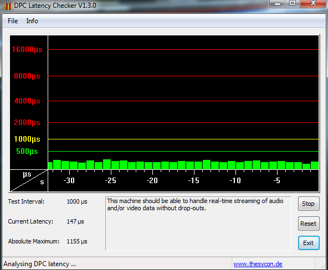Viewport: 328px width, 270px height.
Task: Open the www.thesycon.de link
Action: coord(258,264)
